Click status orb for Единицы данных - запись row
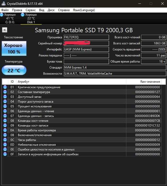This screenshot has height=186, width=167. coord(5,116)
